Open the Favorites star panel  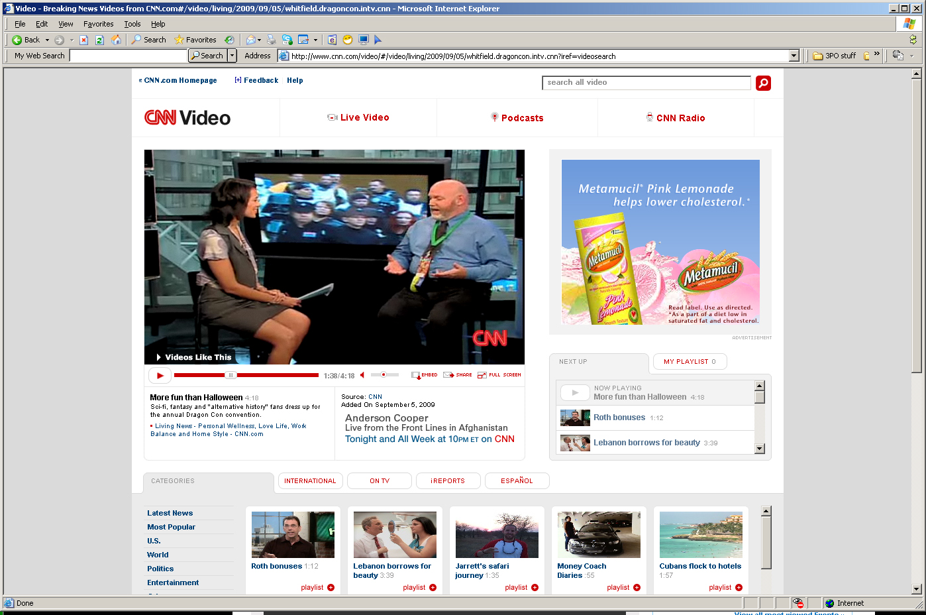coord(195,40)
